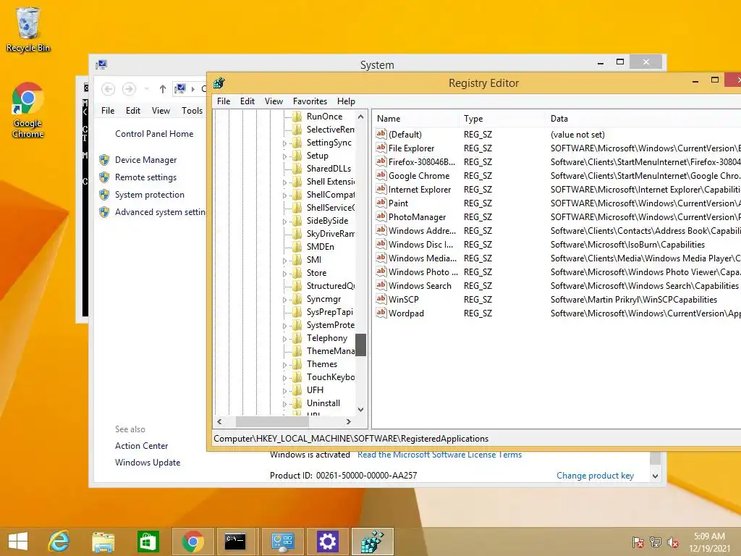Click the System window title bar icon

(101, 64)
